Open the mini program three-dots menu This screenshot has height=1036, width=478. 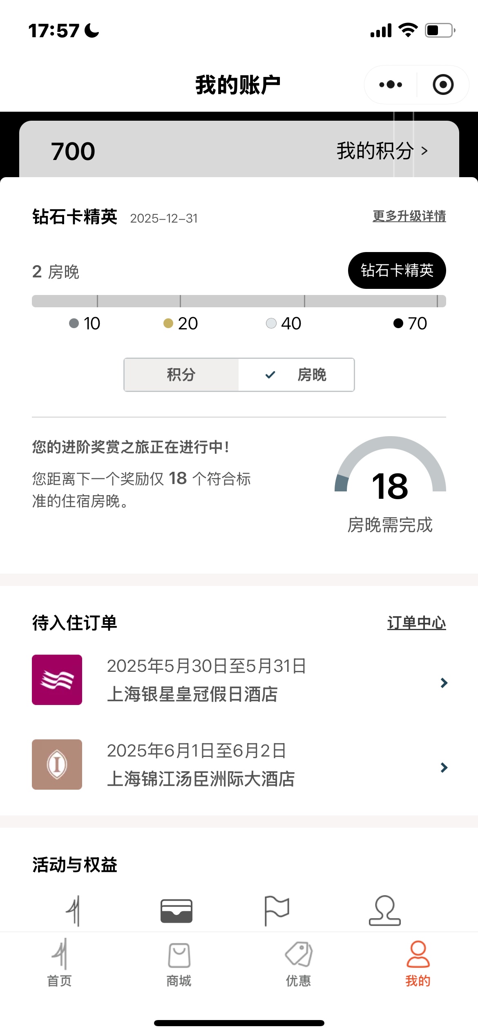click(391, 85)
